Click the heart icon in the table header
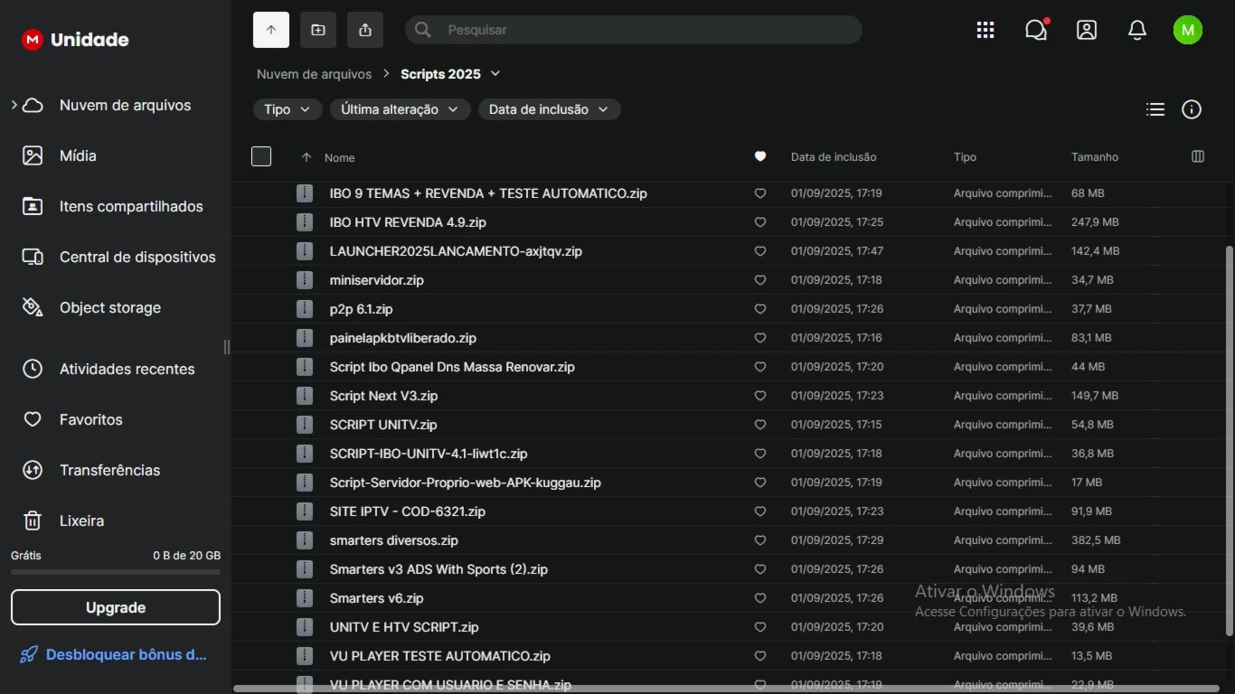The height and width of the screenshot is (694, 1235). point(760,156)
